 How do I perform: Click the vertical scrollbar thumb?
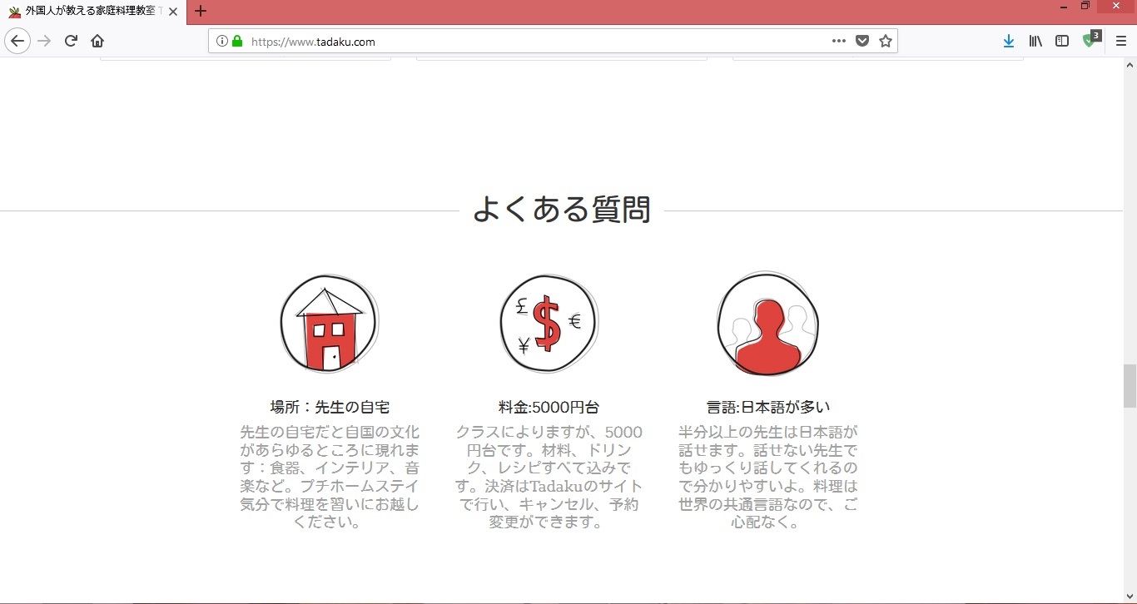(1130, 386)
